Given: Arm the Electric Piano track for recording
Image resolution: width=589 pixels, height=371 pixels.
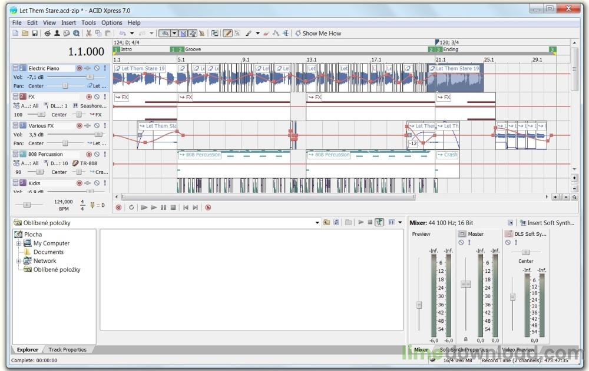Looking at the screenshot, I should [80, 68].
